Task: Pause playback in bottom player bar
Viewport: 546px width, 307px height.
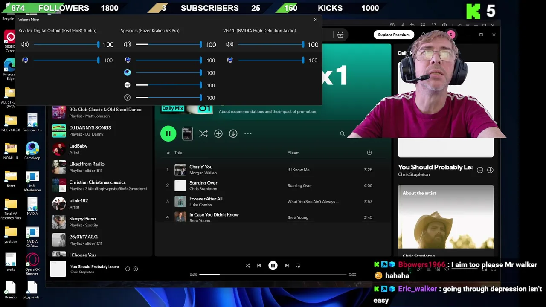Action: (x=273, y=265)
